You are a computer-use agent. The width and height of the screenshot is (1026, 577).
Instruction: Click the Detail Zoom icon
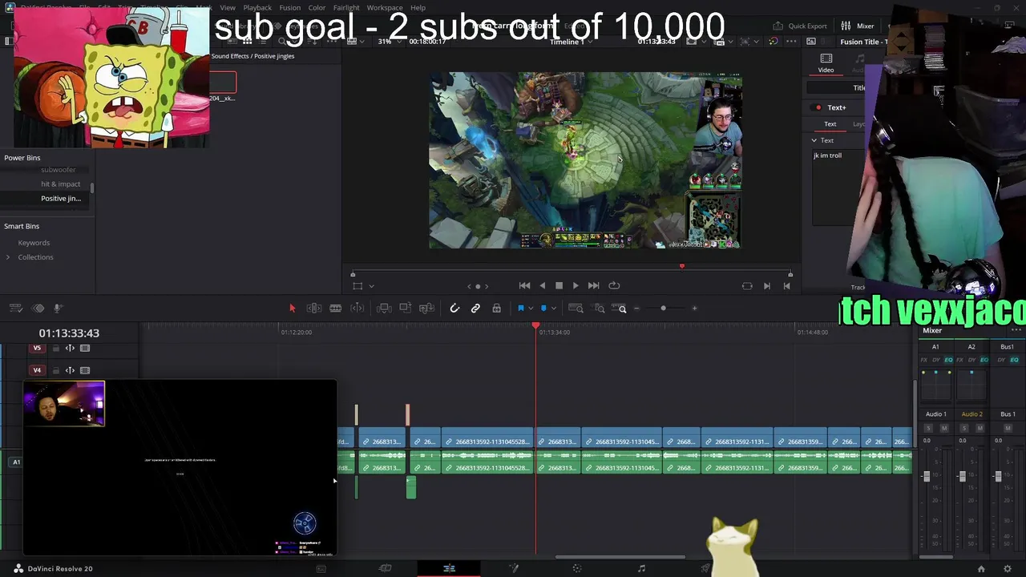599,309
